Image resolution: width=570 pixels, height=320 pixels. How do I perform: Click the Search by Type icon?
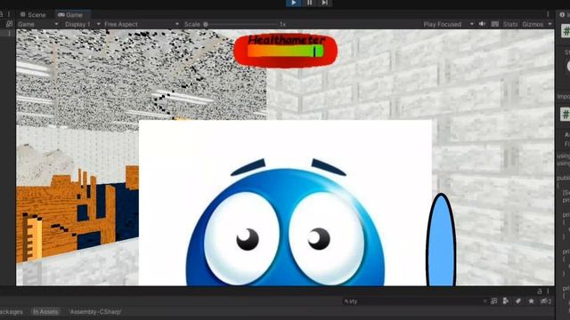pos(506,301)
